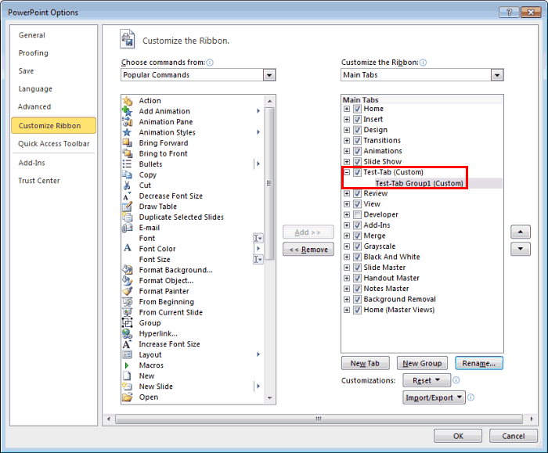This screenshot has width=548, height=453.
Task: Toggle the Slide Master checkbox
Action: pos(357,268)
